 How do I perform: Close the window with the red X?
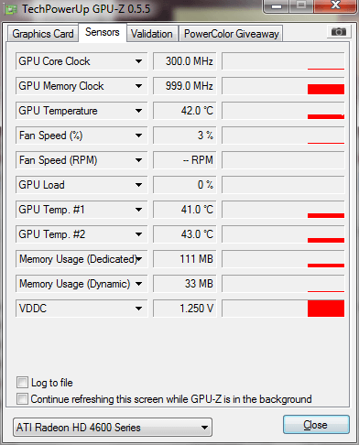(x=335, y=5)
